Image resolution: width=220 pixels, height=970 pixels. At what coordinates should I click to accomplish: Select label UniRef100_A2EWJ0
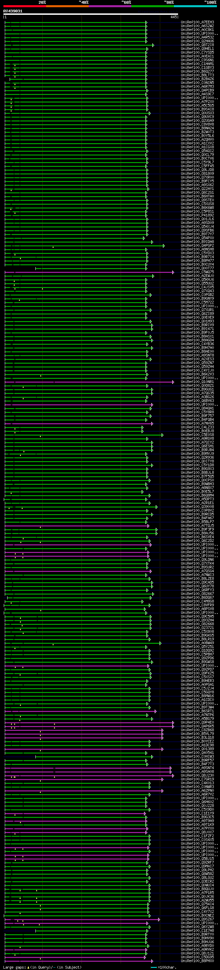pyautogui.click(x=197, y=276)
